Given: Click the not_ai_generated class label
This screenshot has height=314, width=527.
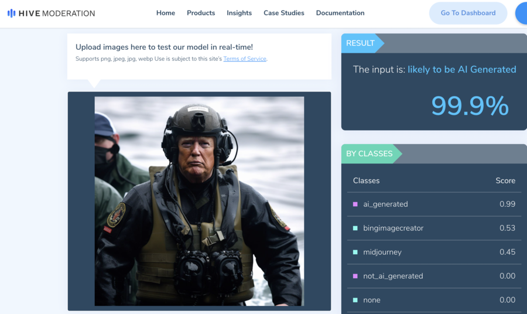Looking at the screenshot, I should [393, 276].
